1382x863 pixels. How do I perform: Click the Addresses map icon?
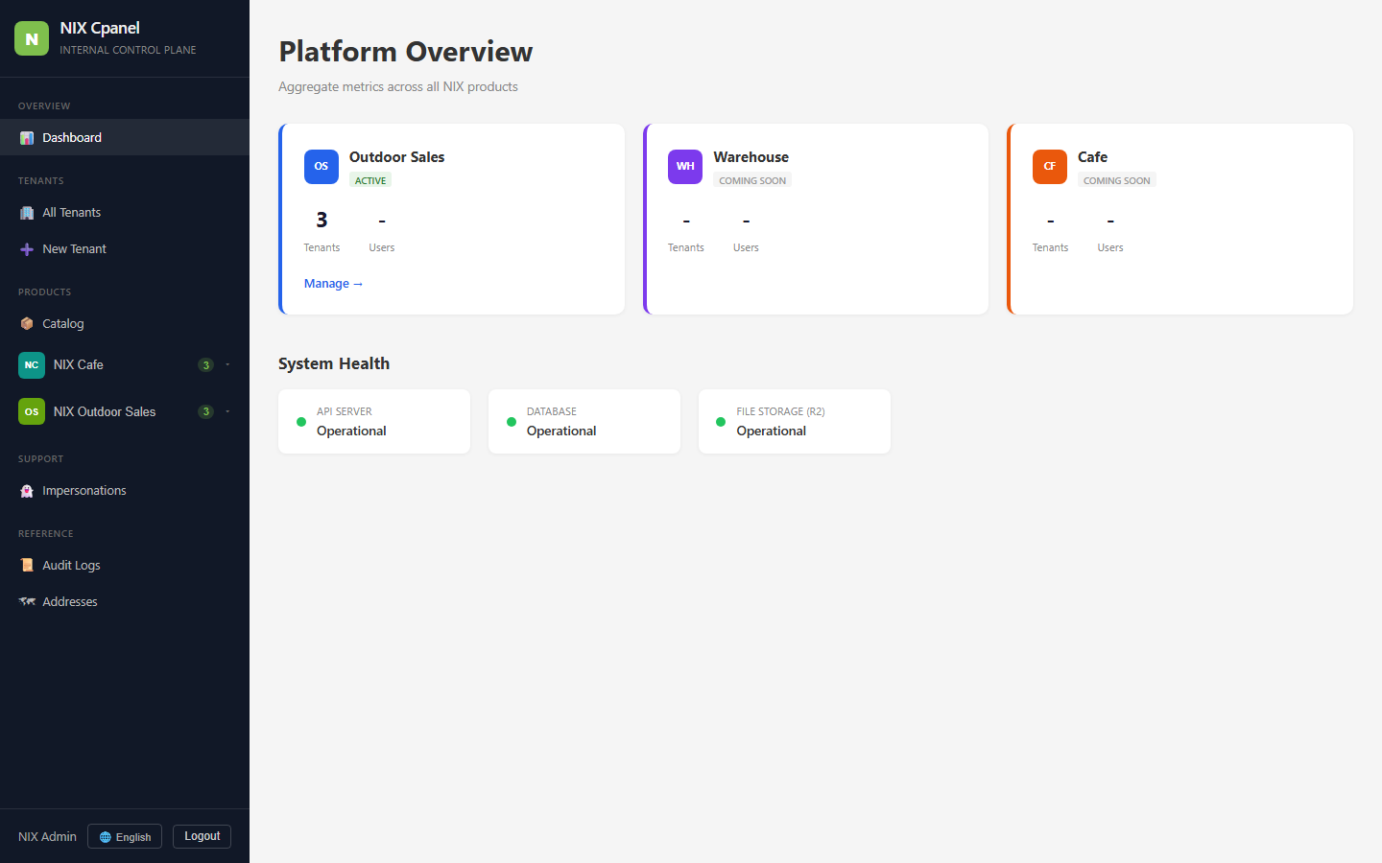[x=27, y=602]
